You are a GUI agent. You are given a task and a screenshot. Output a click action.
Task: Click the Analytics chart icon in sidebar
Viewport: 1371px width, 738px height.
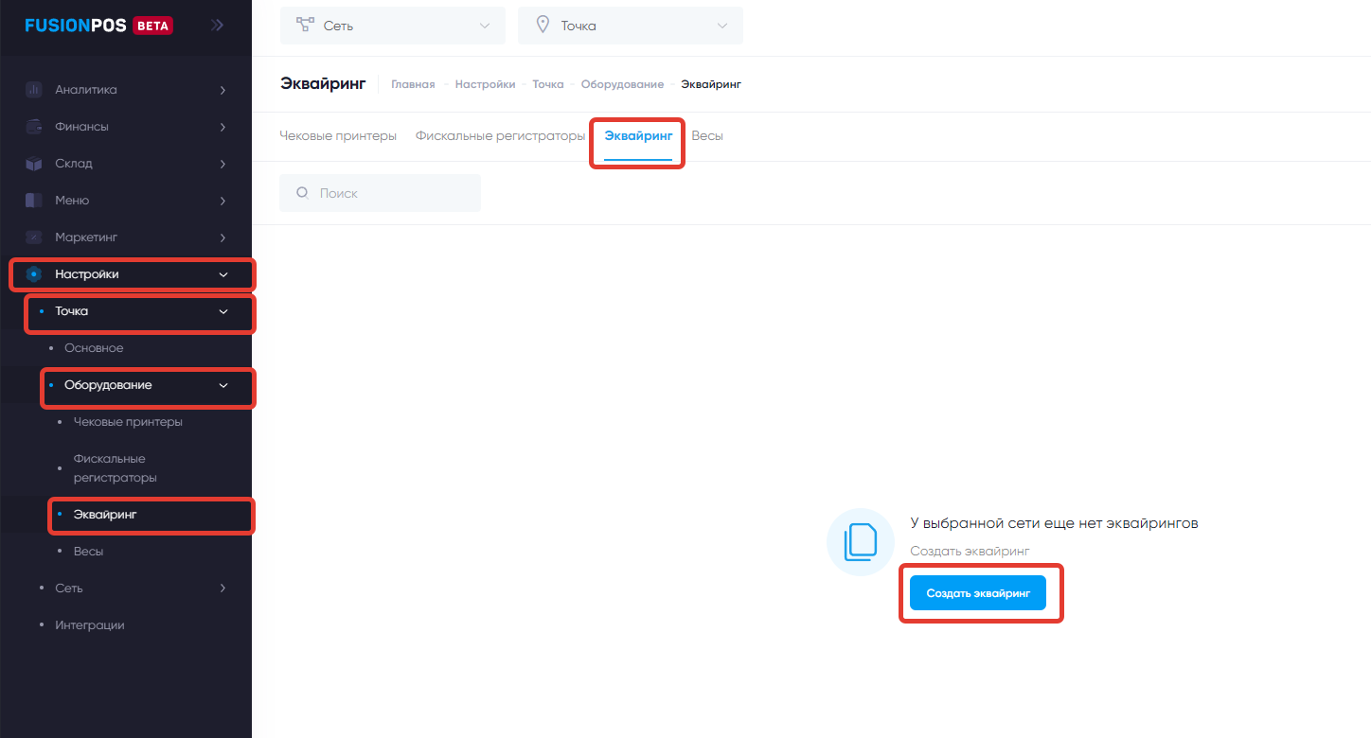pos(34,90)
